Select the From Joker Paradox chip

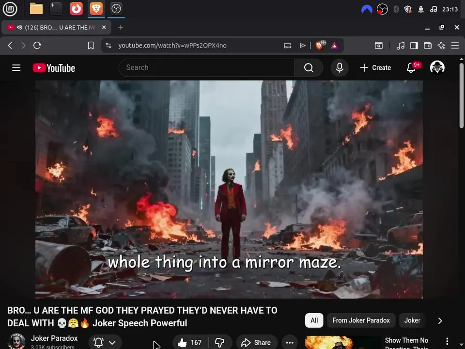(361, 320)
